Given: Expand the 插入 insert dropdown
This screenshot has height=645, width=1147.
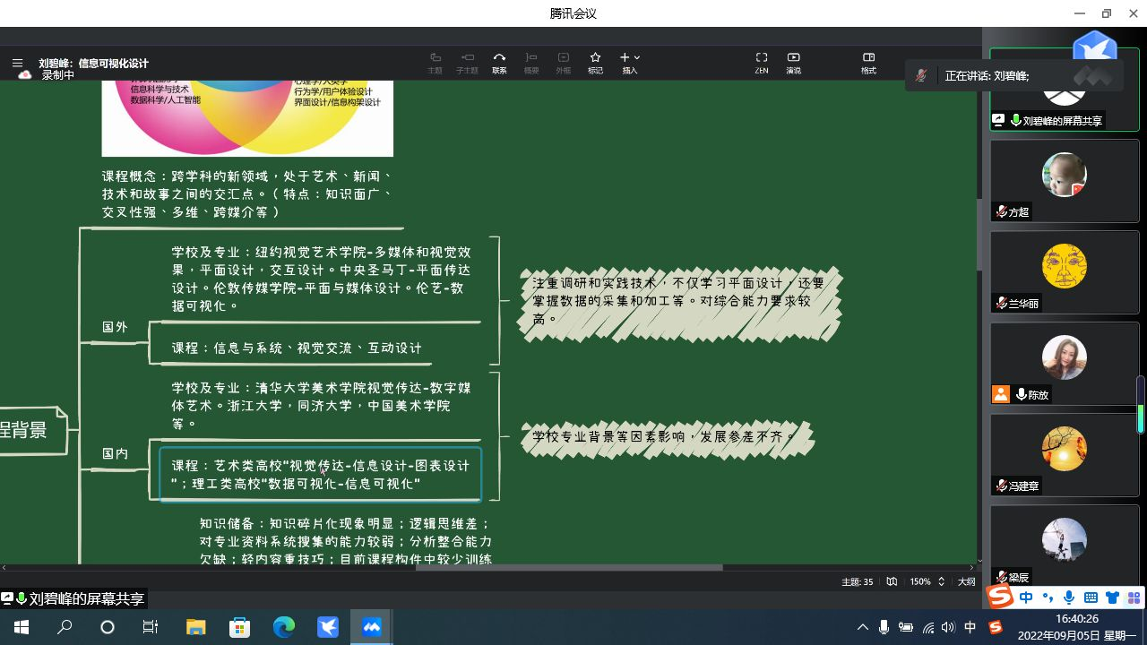Looking at the screenshot, I should (630, 63).
